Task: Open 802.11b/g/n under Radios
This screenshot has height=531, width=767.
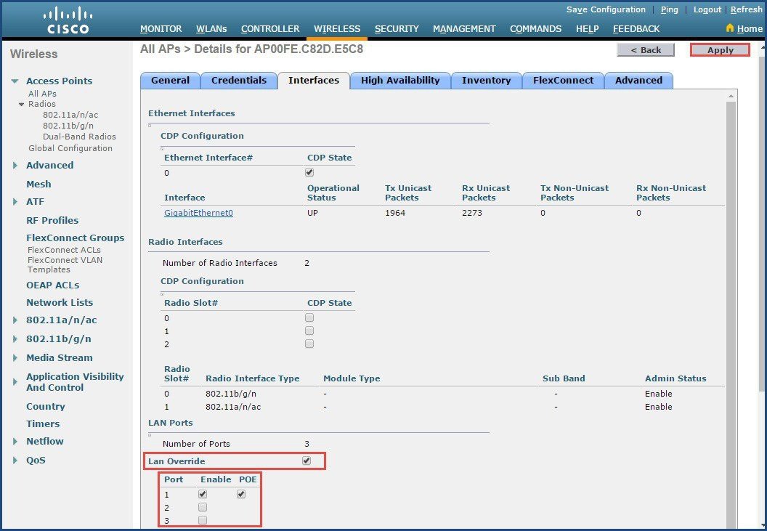Action: tap(68, 126)
